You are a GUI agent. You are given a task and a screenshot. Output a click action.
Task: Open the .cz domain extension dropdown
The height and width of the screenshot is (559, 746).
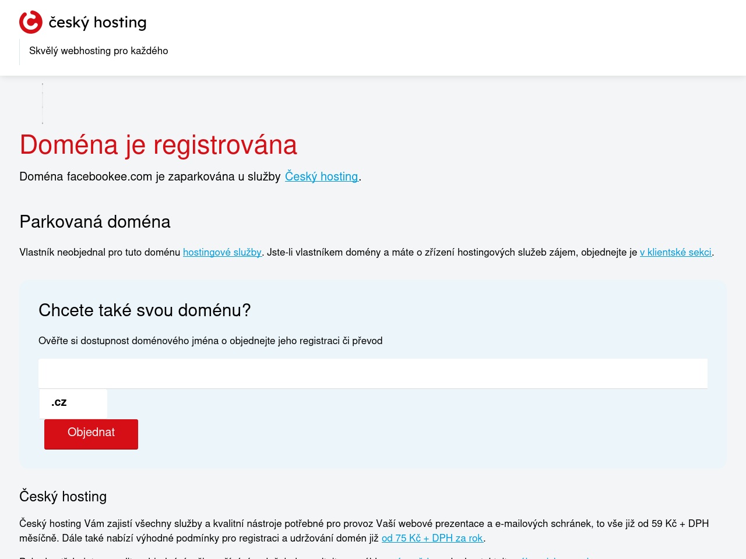(x=73, y=403)
